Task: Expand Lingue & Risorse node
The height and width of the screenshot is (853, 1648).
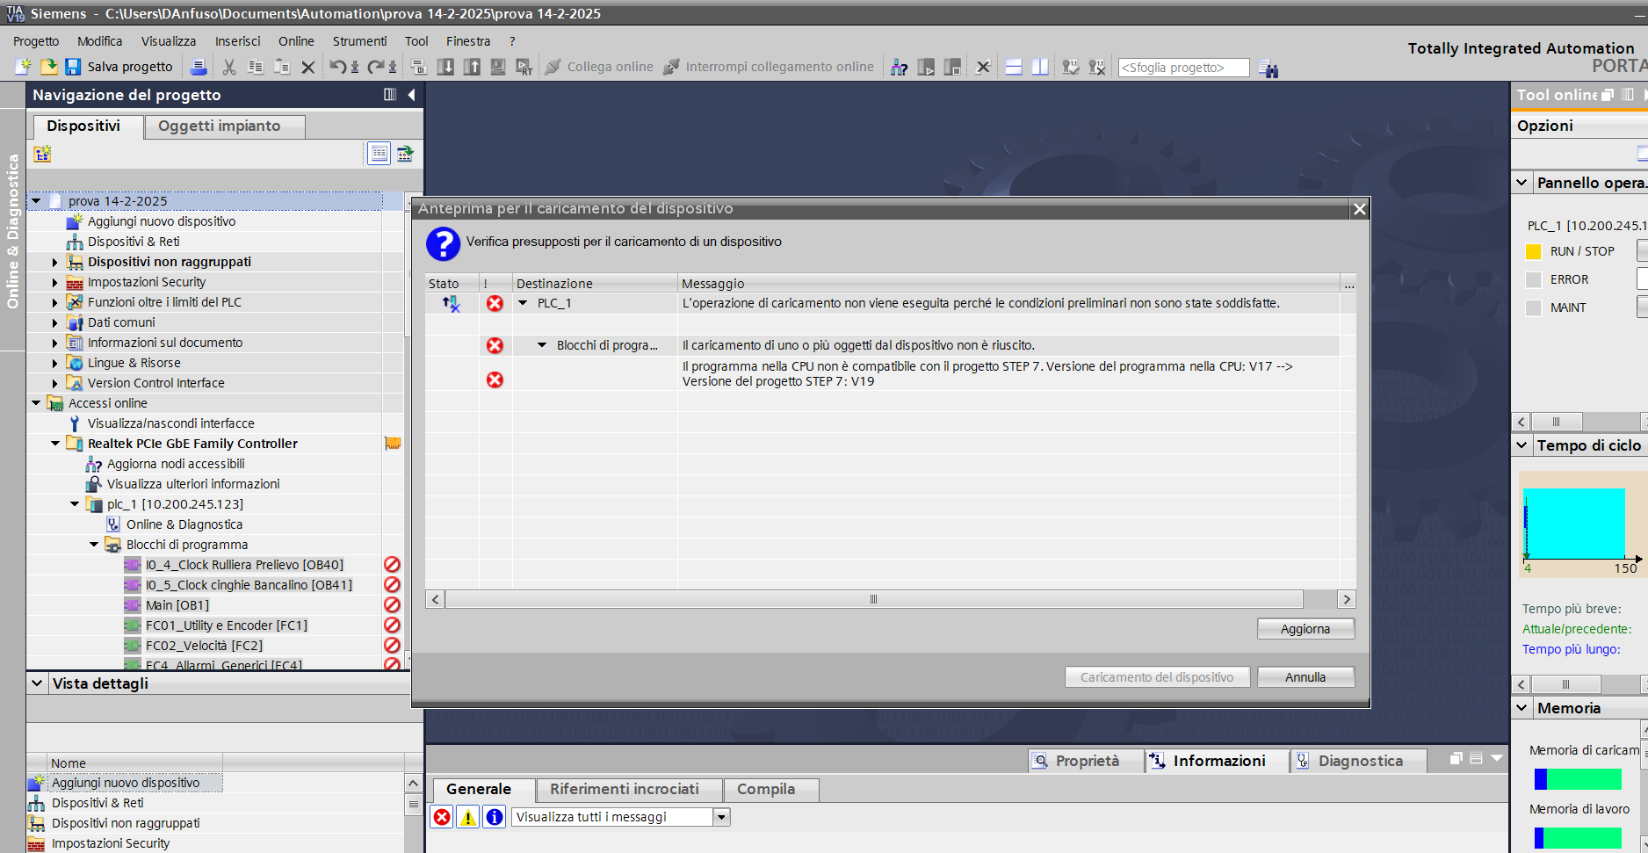Action: click(x=55, y=363)
